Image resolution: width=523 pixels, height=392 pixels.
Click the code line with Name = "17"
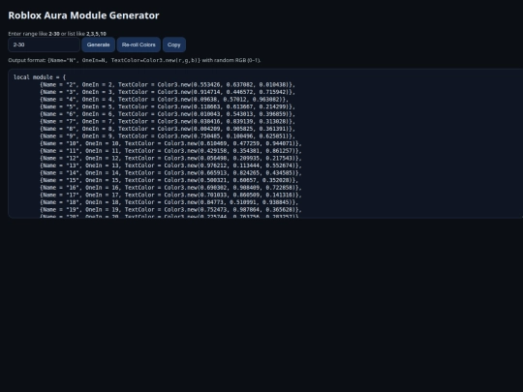click(170, 195)
